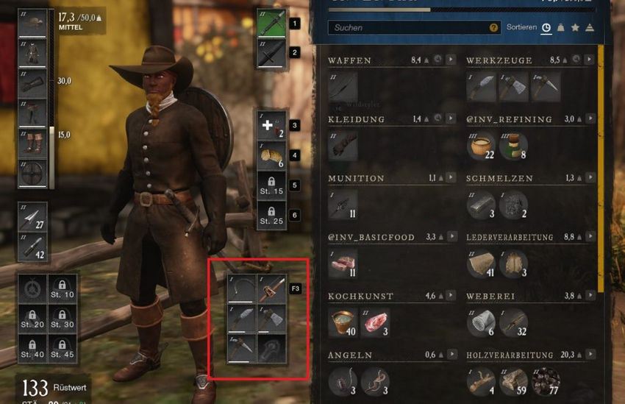Click the help icon in search field
This screenshot has width=625, height=404.
[493, 27]
